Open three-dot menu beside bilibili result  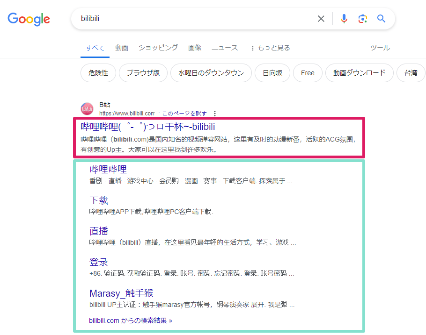(x=215, y=114)
